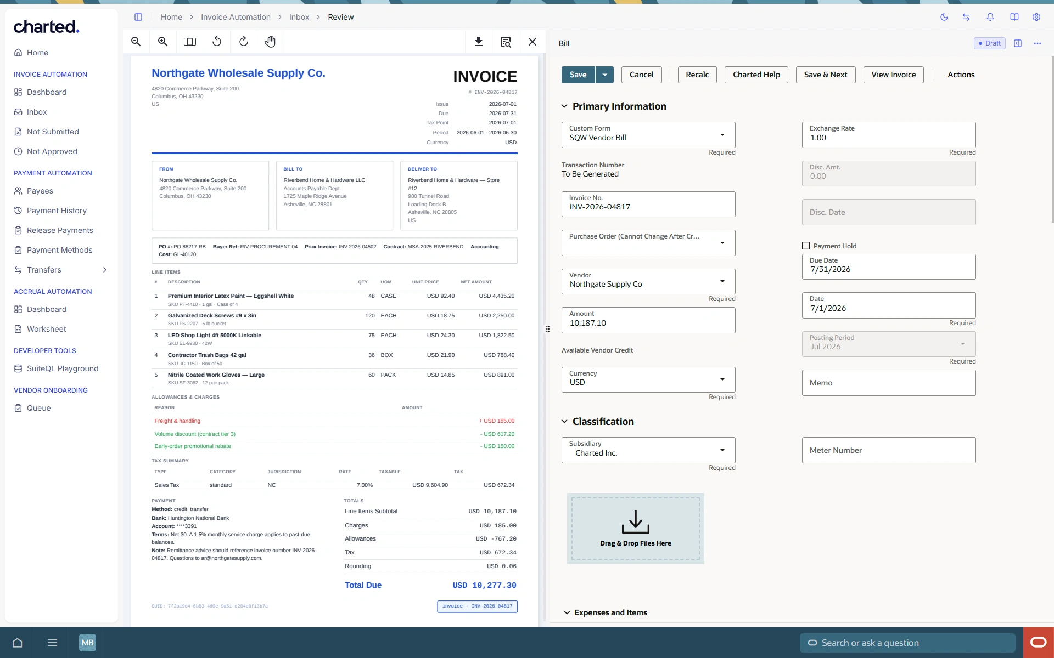The image size is (1054, 658).
Task: Open the document search inspector icon
Action: click(x=506, y=42)
